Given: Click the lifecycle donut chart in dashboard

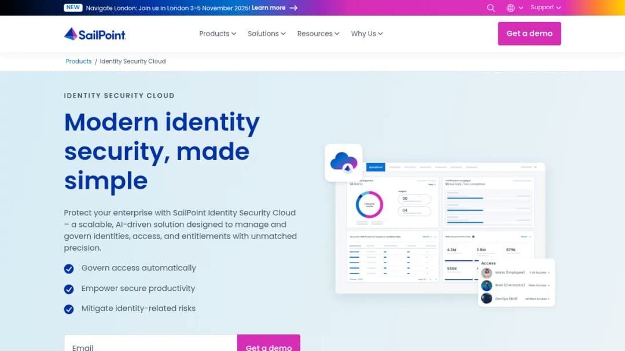Looking at the screenshot, I should [x=369, y=205].
